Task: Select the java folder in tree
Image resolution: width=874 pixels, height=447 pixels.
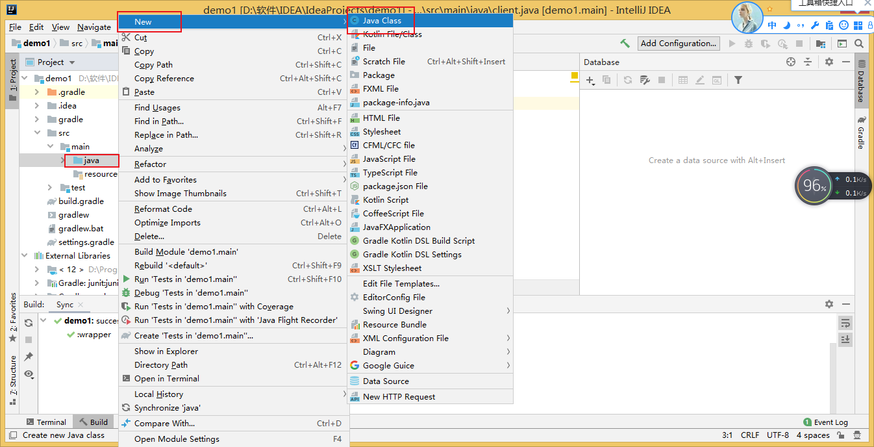Action: click(x=92, y=160)
